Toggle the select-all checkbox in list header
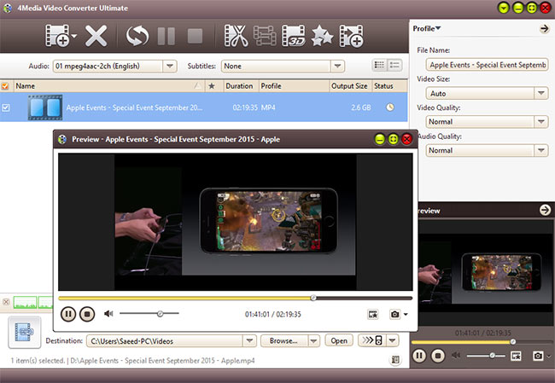The image size is (555, 383). pos(6,86)
